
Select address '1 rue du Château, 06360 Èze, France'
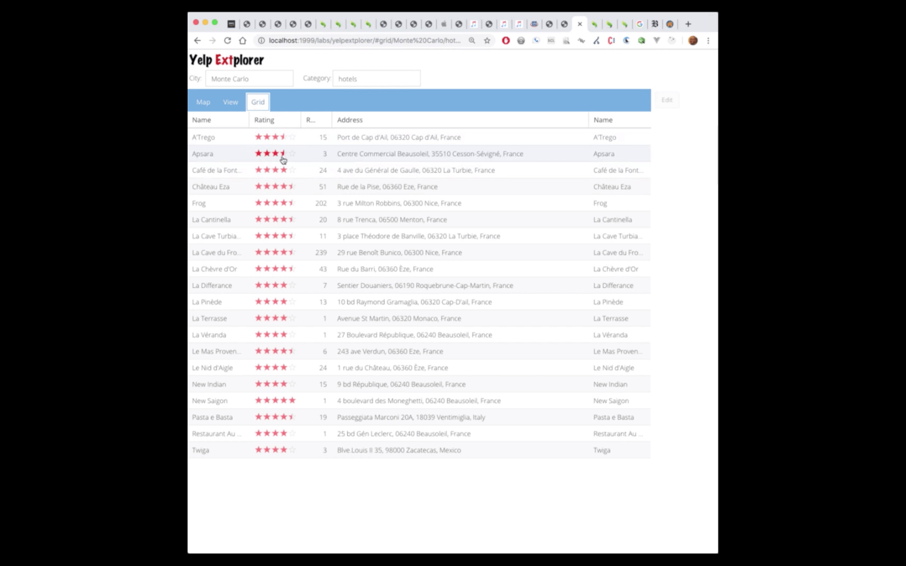tap(392, 368)
